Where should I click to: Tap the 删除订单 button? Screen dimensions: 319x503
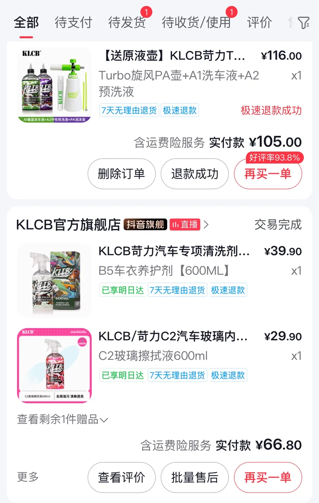coord(122,174)
